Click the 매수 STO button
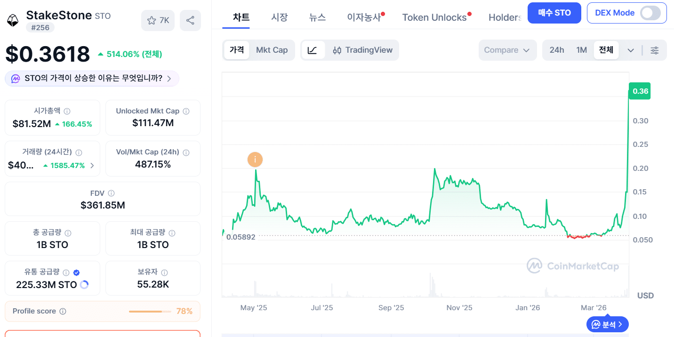This screenshot has width=674, height=337. click(x=554, y=13)
